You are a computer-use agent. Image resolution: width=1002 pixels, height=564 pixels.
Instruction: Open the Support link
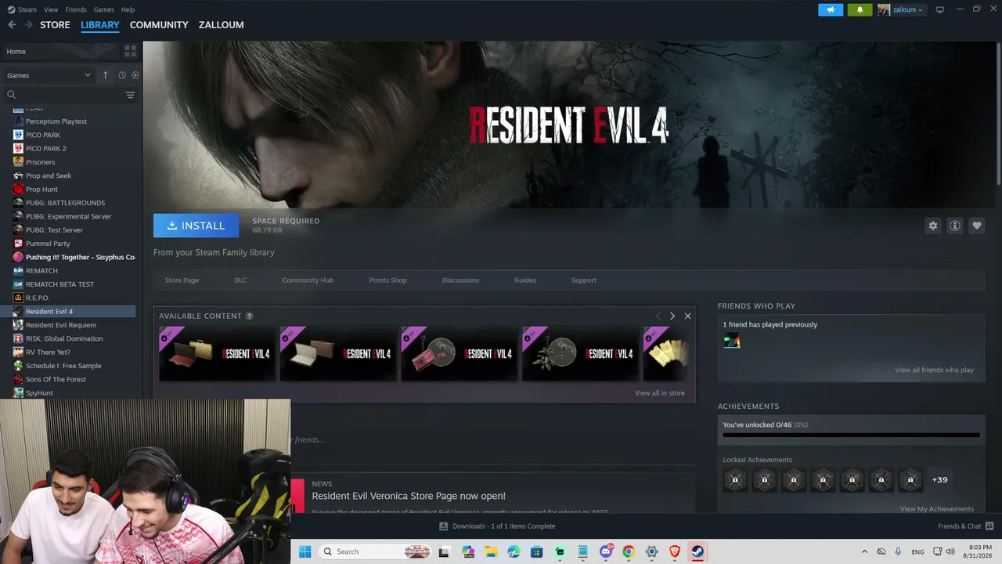point(583,280)
